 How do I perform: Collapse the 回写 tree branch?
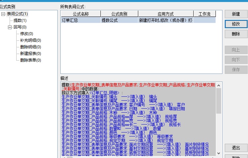pyautogui.click(x=10, y=27)
